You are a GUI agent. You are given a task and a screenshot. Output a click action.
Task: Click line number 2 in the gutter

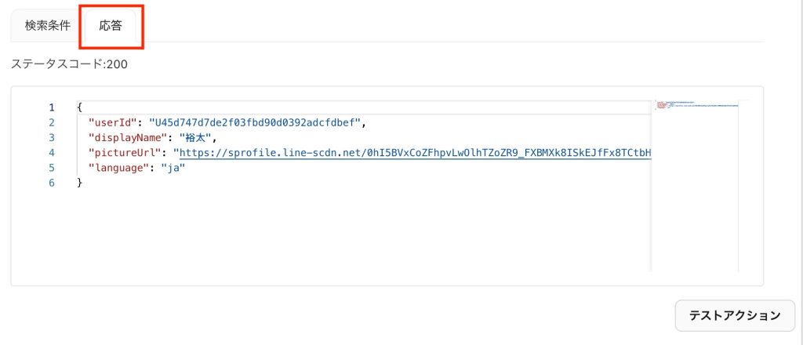point(51,122)
